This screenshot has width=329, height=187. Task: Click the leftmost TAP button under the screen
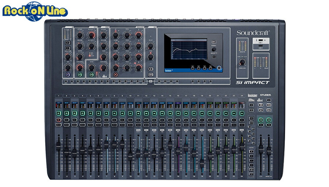[x=192, y=68]
